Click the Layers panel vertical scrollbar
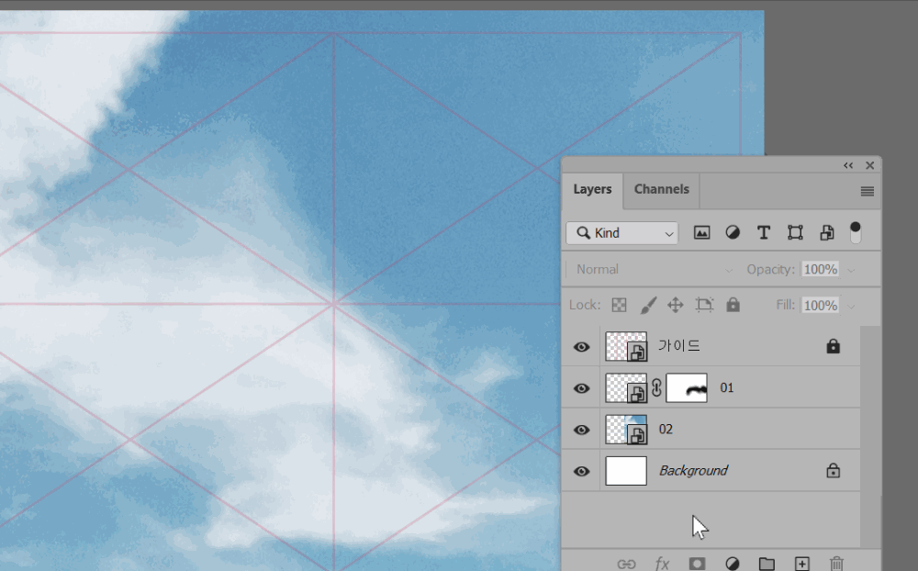 point(870,436)
